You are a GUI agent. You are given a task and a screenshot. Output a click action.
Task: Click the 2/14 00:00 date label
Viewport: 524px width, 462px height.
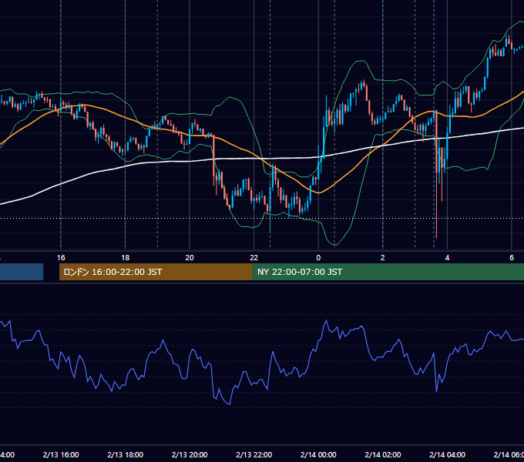[x=318, y=454]
